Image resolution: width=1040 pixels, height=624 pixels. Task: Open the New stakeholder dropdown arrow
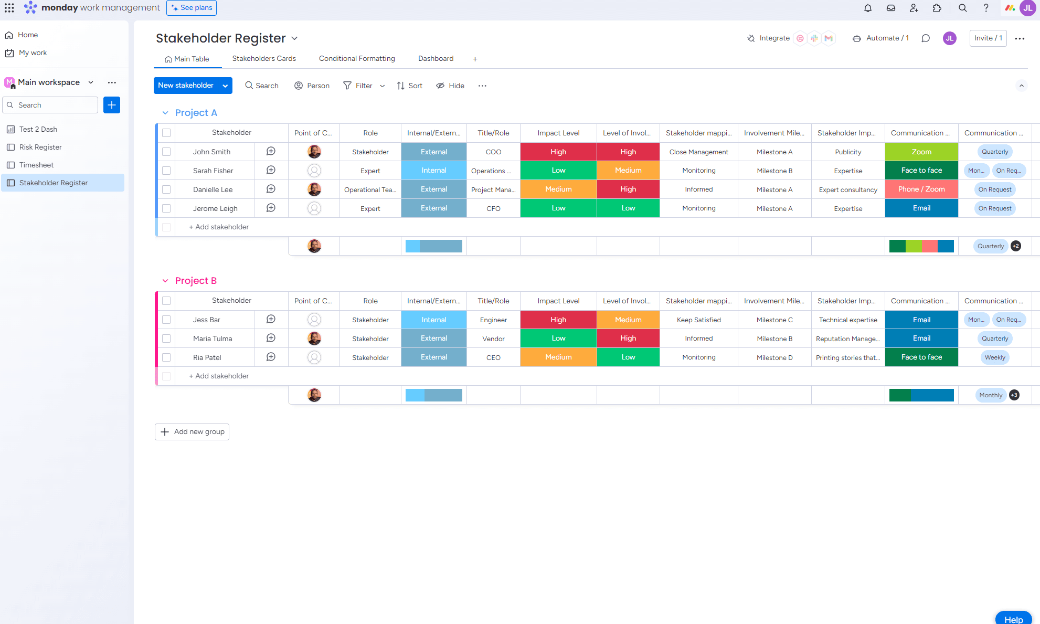point(225,86)
